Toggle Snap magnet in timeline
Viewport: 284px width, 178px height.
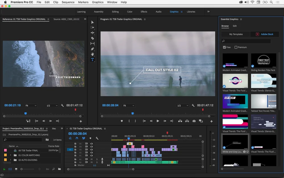pos(77,138)
